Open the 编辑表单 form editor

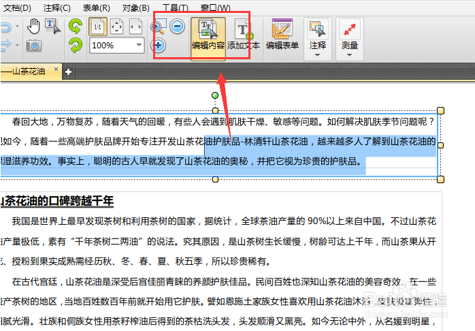[282, 35]
